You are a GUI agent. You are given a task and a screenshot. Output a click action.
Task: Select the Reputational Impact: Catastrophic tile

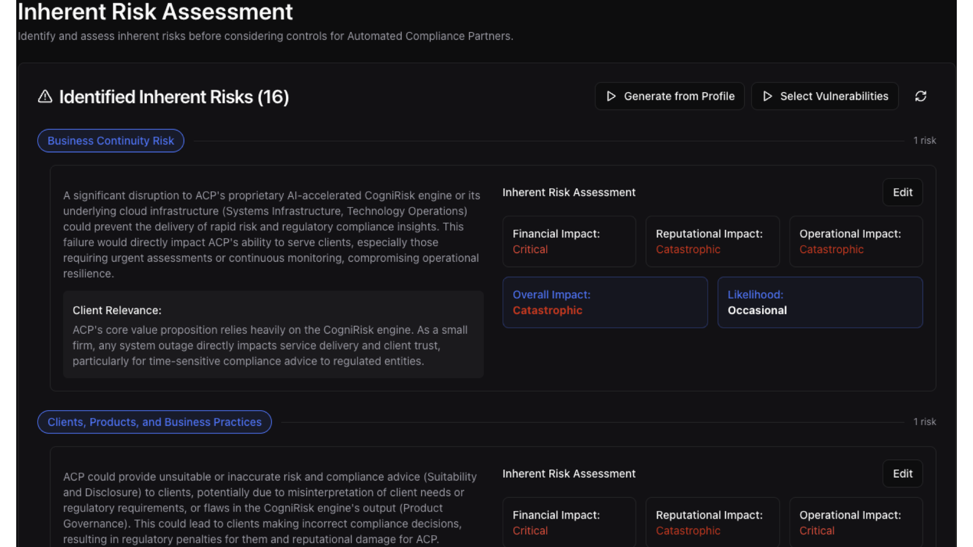pyautogui.click(x=713, y=242)
